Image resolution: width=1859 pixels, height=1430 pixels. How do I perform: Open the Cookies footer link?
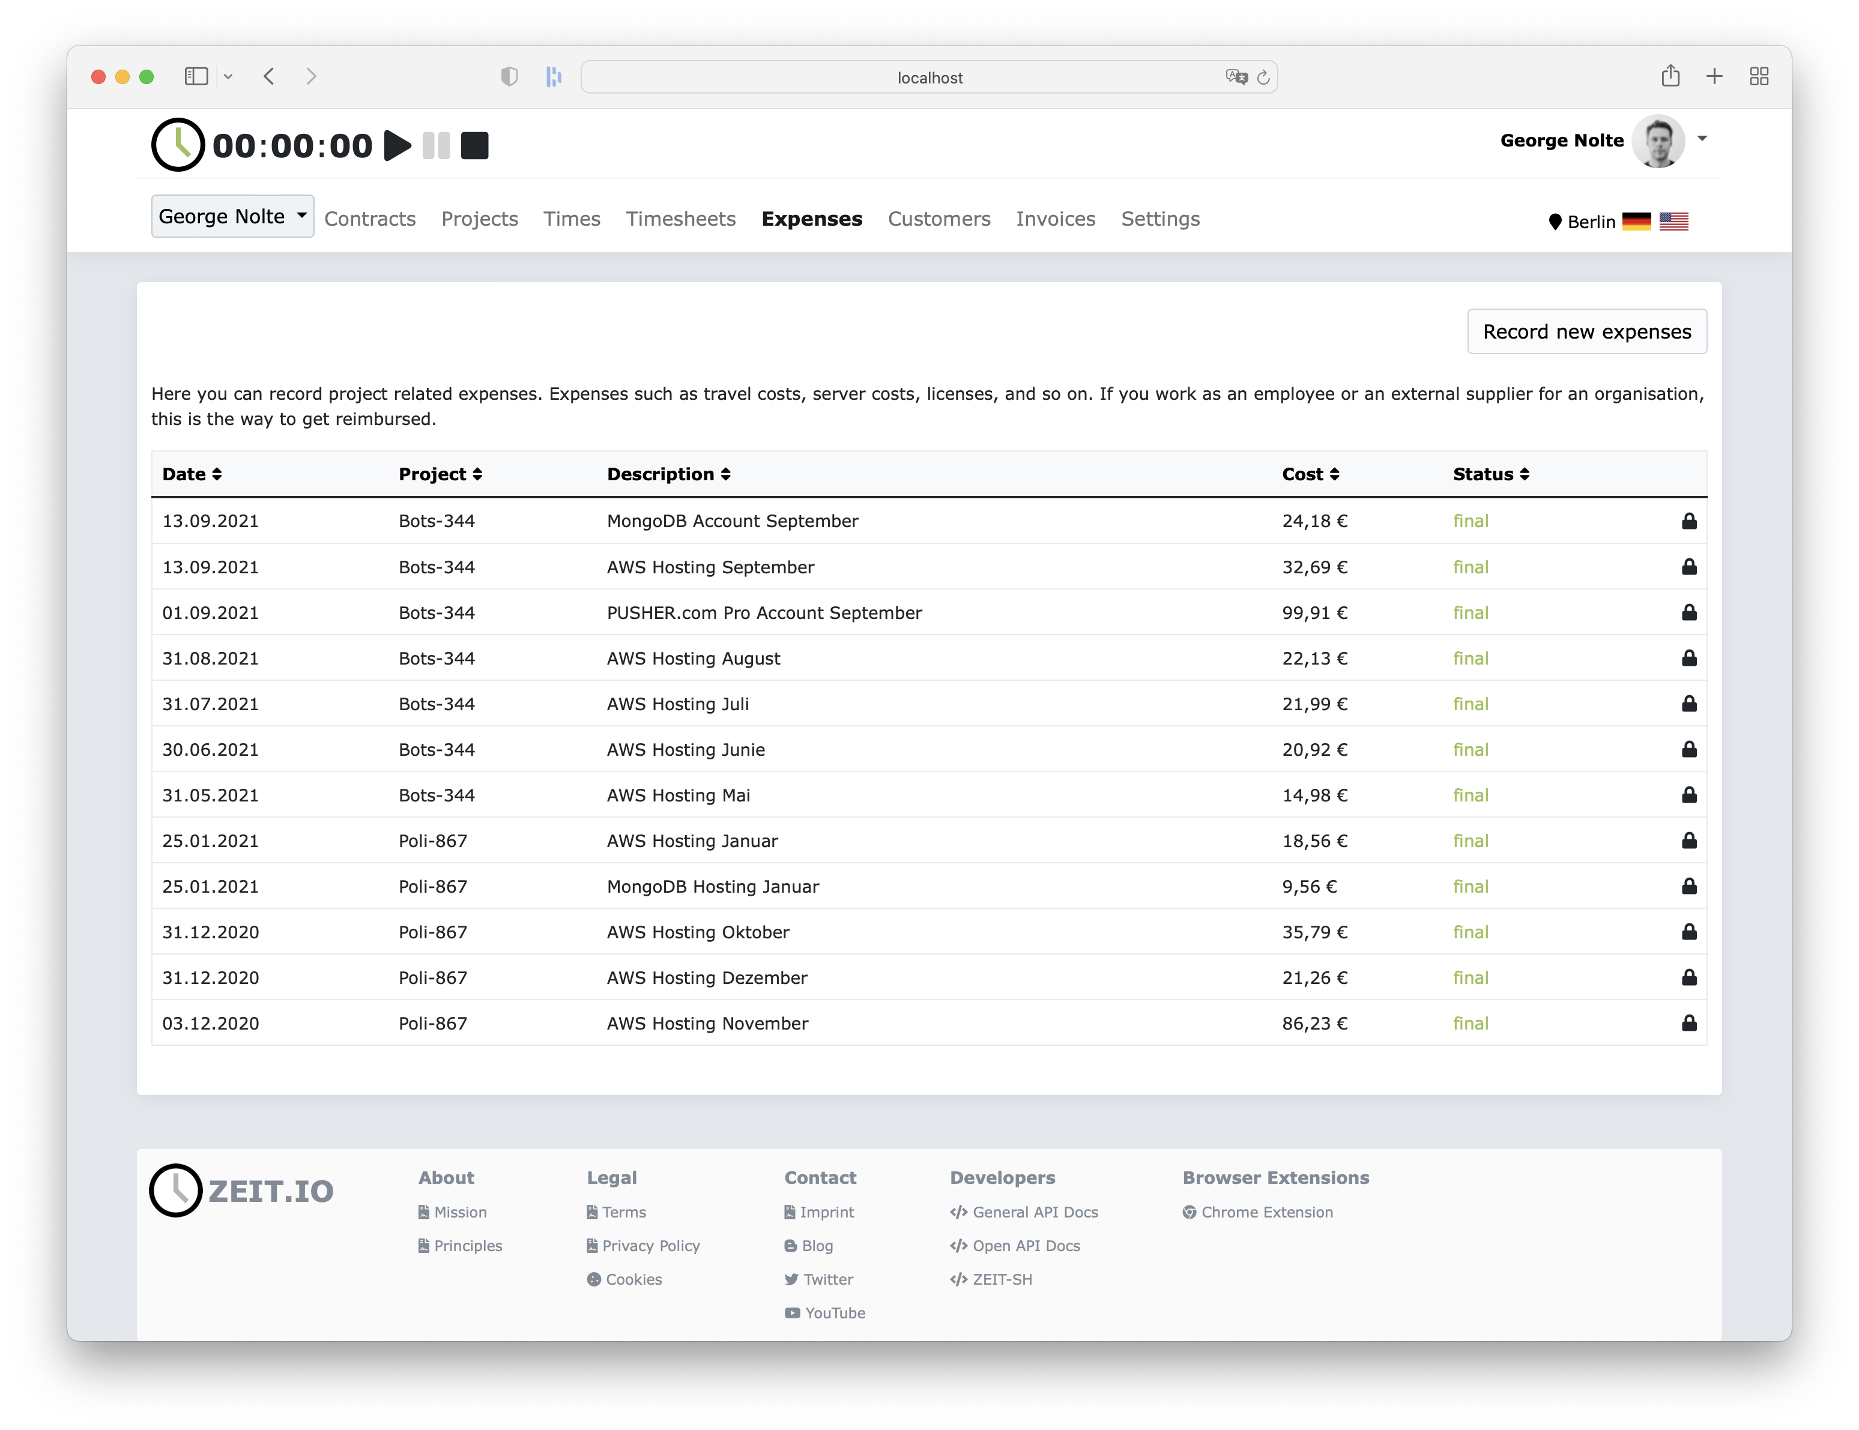625,1279
